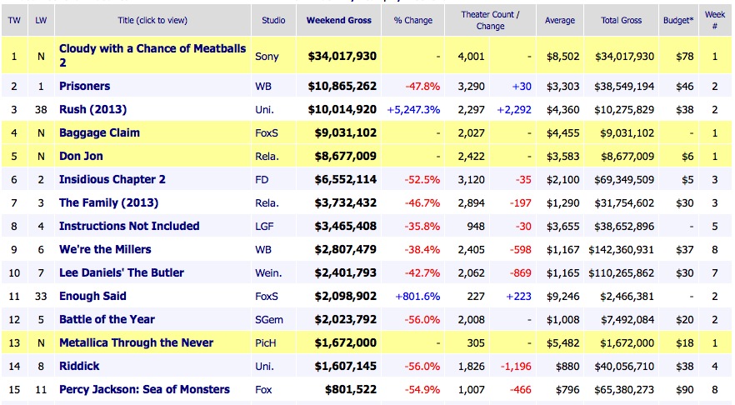Sort table by Total Gross header
Viewport: 735px width, 405px height.
point(621,20)
